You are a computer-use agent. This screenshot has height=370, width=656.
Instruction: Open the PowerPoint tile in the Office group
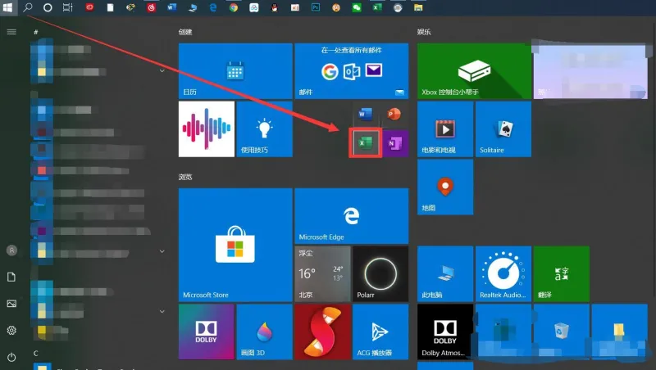pyautogui.click(x=394, y=115)
